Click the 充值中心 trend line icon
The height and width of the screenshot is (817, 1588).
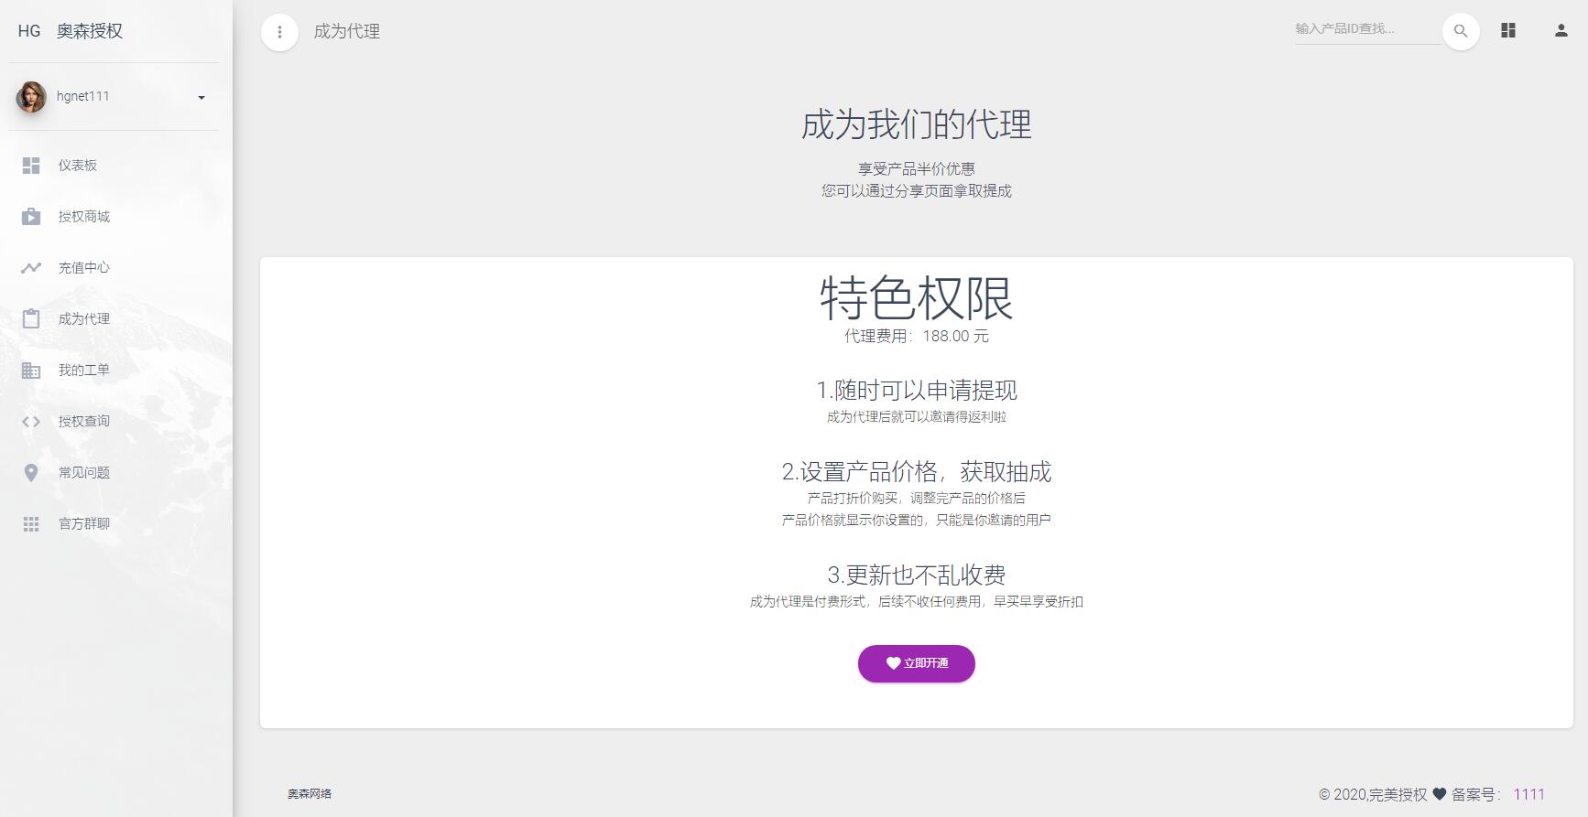(31, 268)
